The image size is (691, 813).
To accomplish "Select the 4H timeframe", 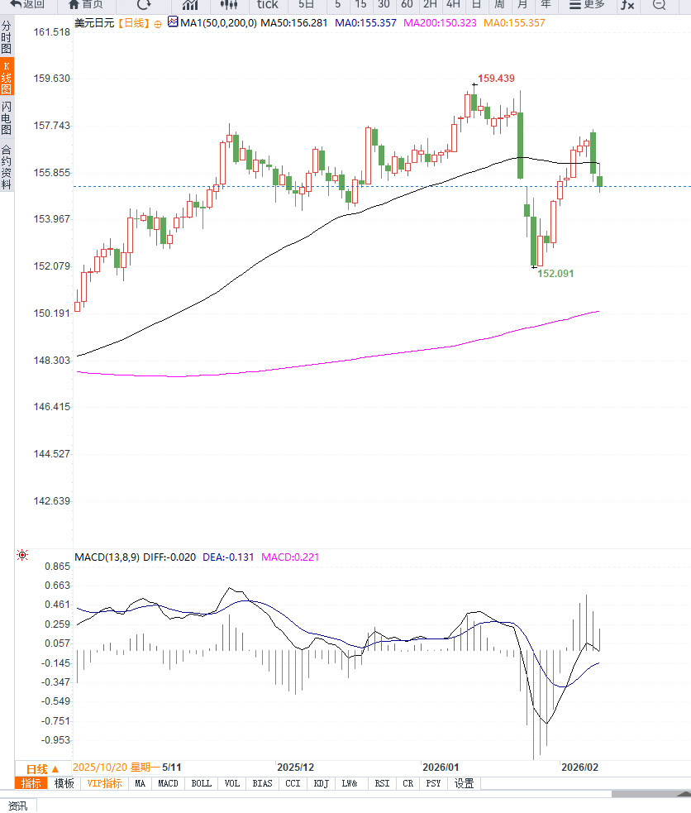I will point(453,4).
